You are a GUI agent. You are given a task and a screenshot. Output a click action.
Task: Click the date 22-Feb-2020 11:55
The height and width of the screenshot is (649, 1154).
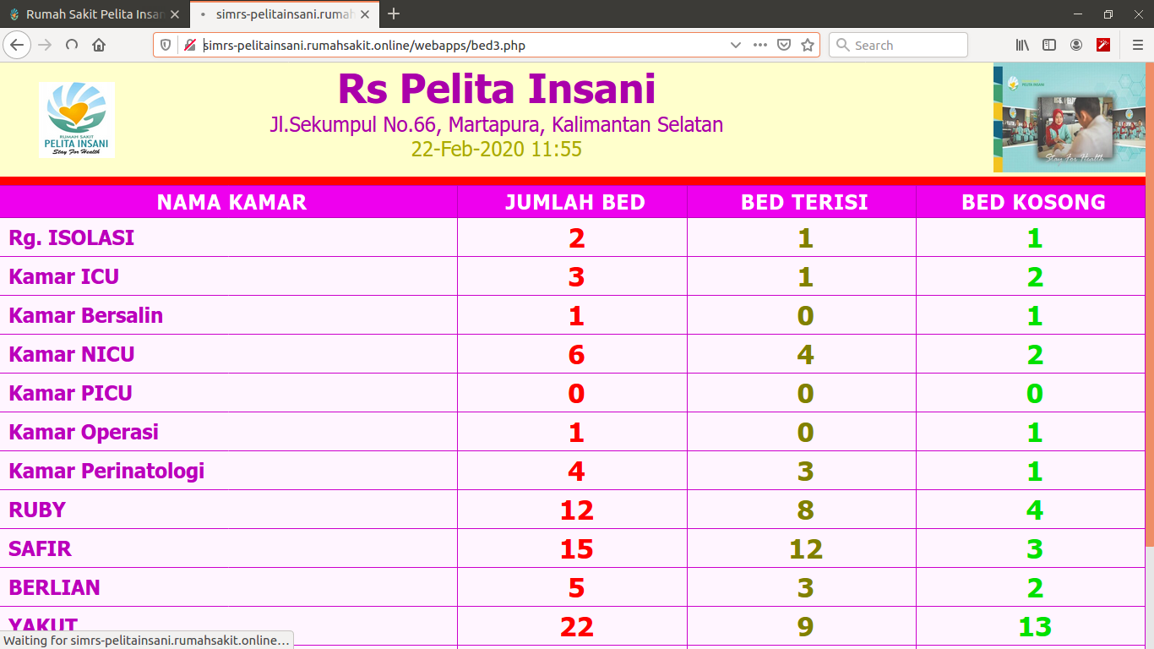pos(497,150)
